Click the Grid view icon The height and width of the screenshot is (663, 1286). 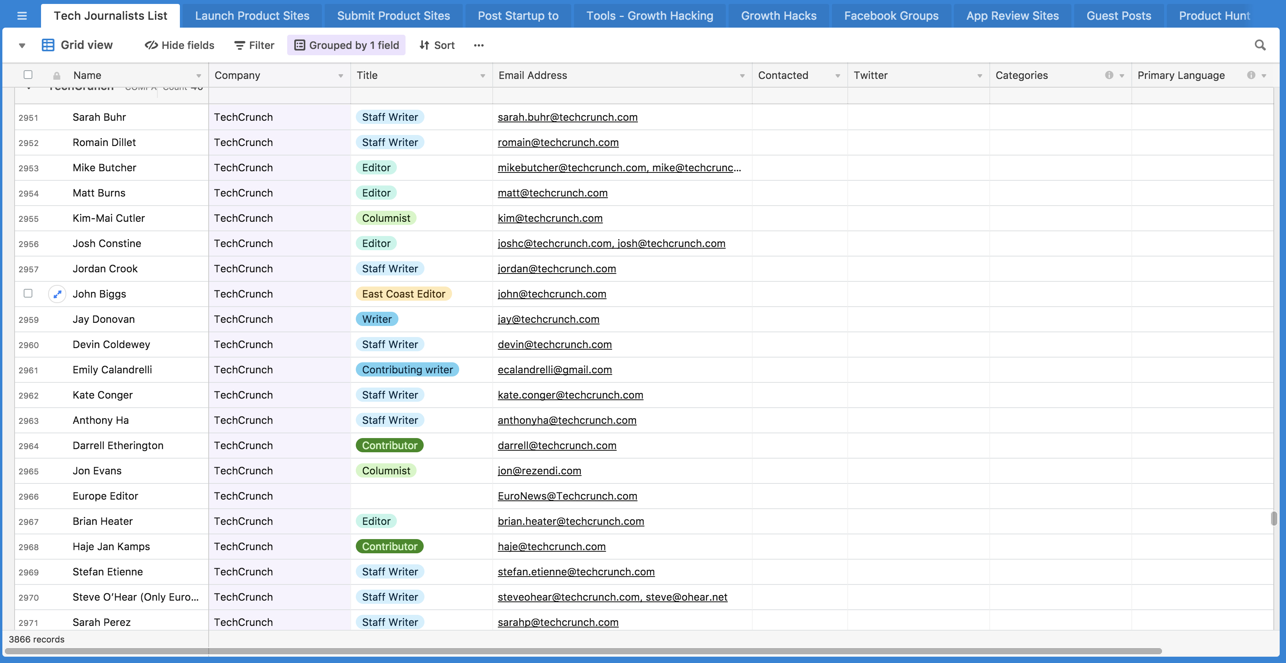[x=48, y=45]
